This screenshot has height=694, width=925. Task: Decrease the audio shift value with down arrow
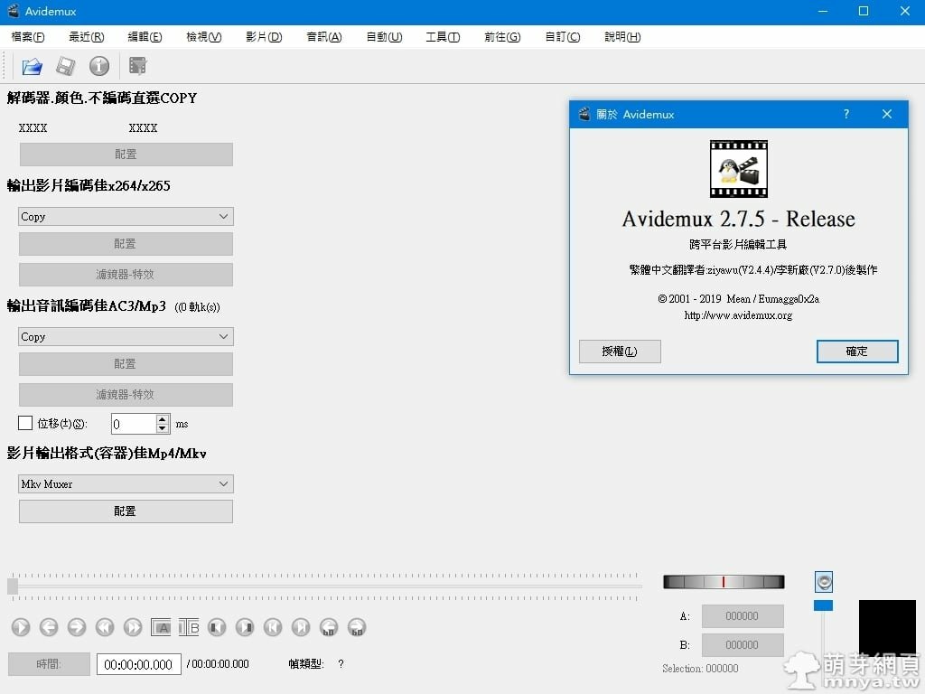click(163, 427)
